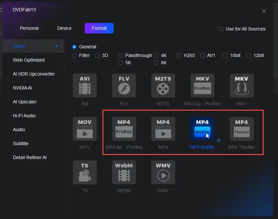The image size is (278, 219).
Task: Pick the WebM format icon
Action: point(124,172)
